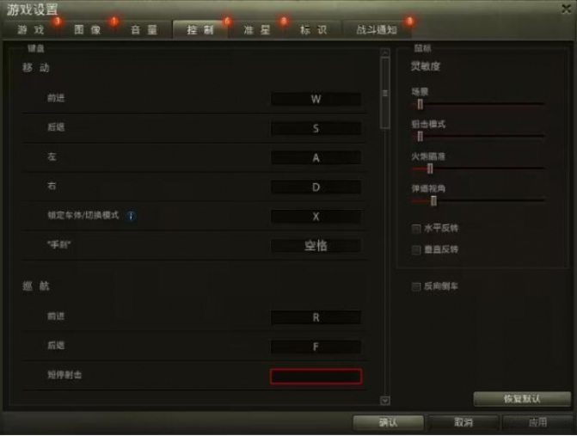Select the empty 短停射击 key binding field
The image size is (577, 436).
point(316,376)
